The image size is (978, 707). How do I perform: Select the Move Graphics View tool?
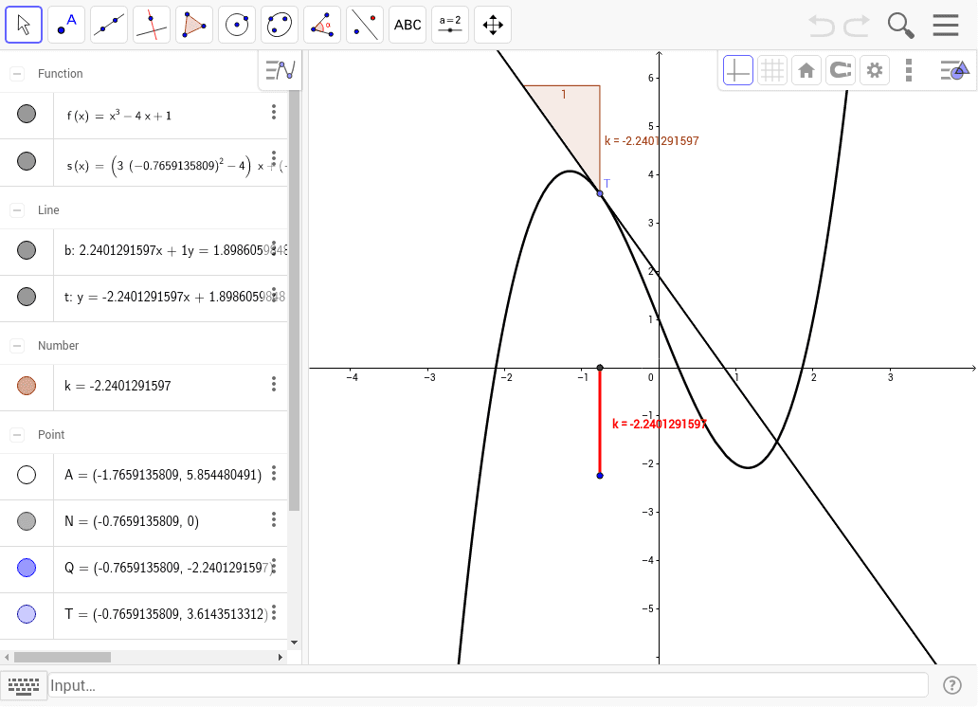[x=493, y=25]
